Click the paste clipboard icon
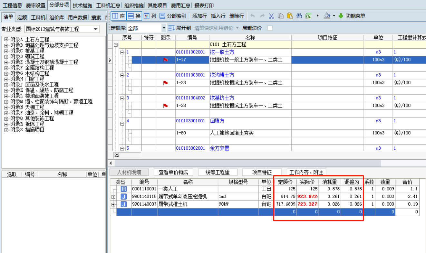The width and height of the screenshot is (426, 253). 290,16
